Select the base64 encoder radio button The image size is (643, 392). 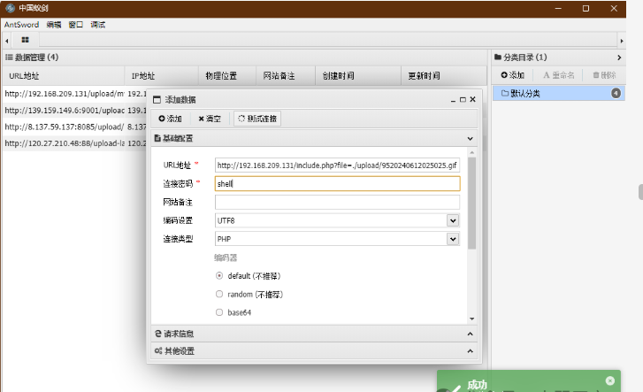pyautogui.click(x=219, y=312)
